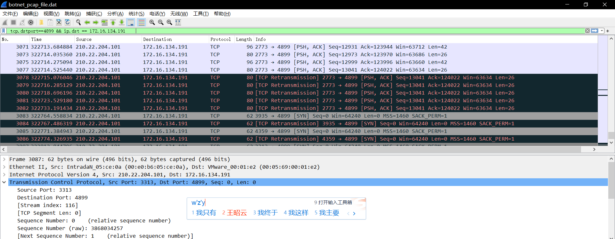
Task: Choose IME candidate 我只有
Action: (204, 213)
